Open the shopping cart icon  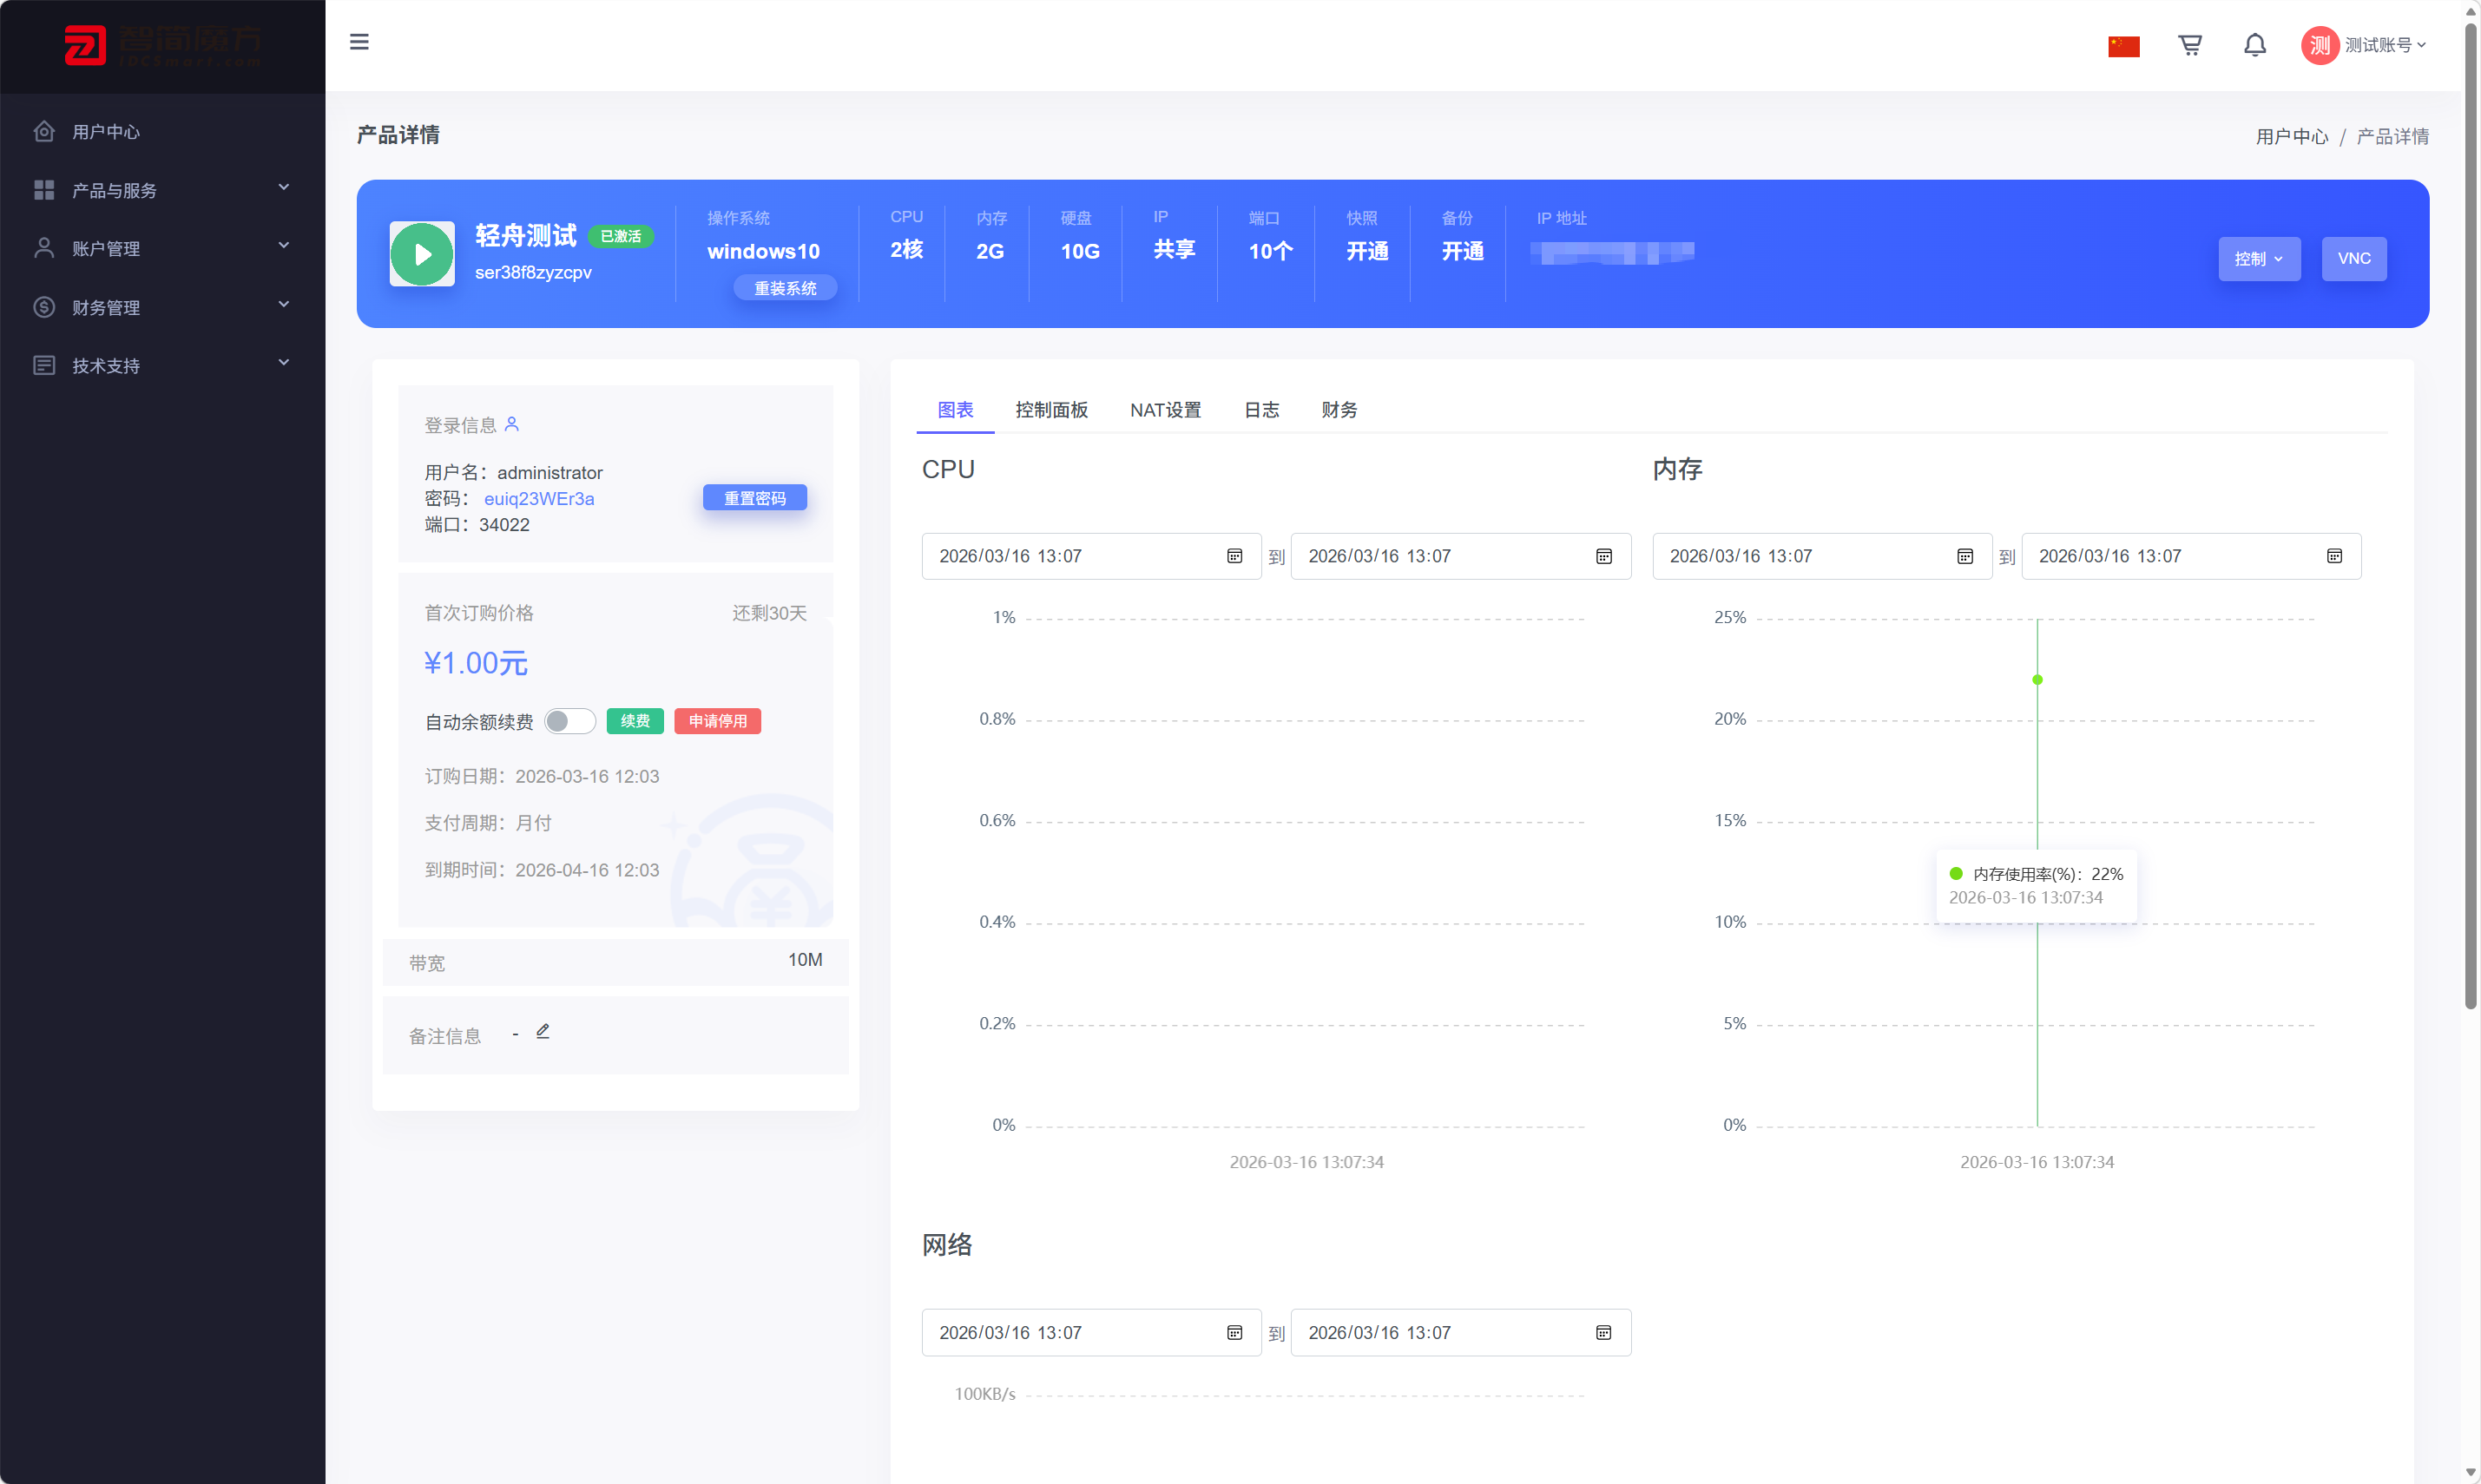2189,45
